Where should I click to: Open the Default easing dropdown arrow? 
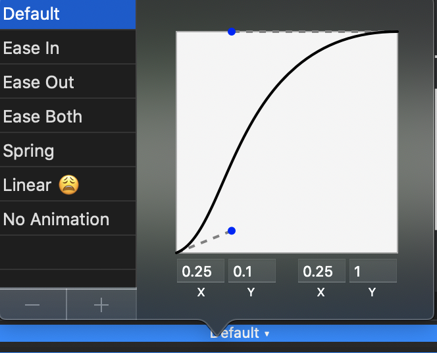tap(267, 334)
